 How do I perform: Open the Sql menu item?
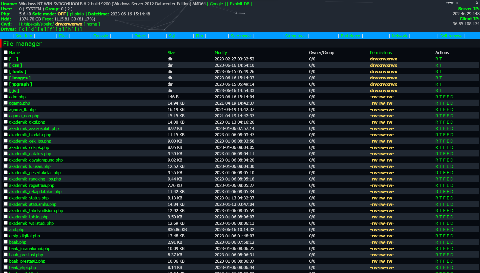coord(172,36)
